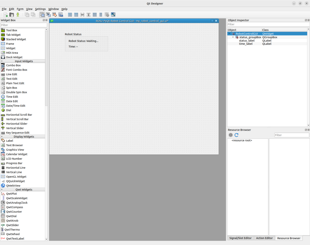The height and width of the screenshot is (245, 310).
Task: Click the Object Inspector filter field
Action: pos(268,24)
